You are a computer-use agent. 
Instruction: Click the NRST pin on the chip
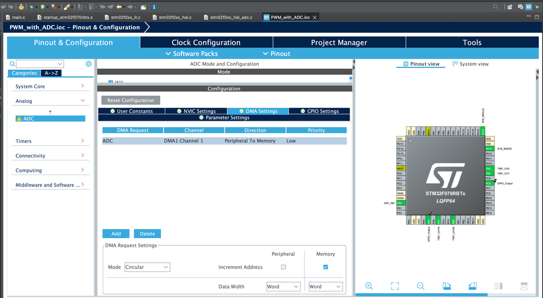401,169
